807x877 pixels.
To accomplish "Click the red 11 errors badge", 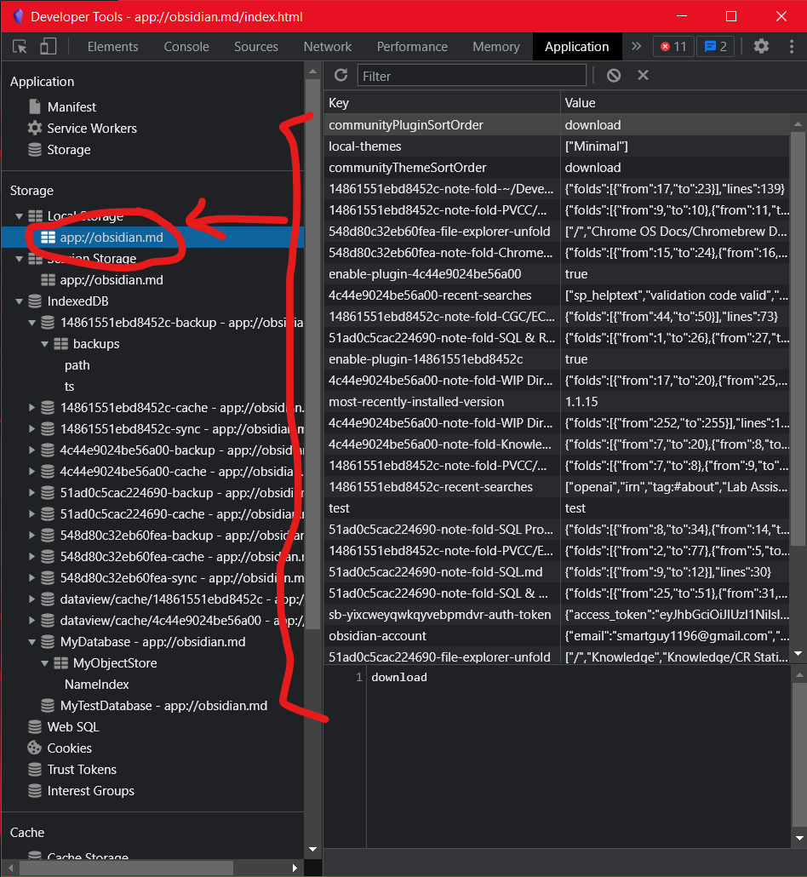I will 672,46.
